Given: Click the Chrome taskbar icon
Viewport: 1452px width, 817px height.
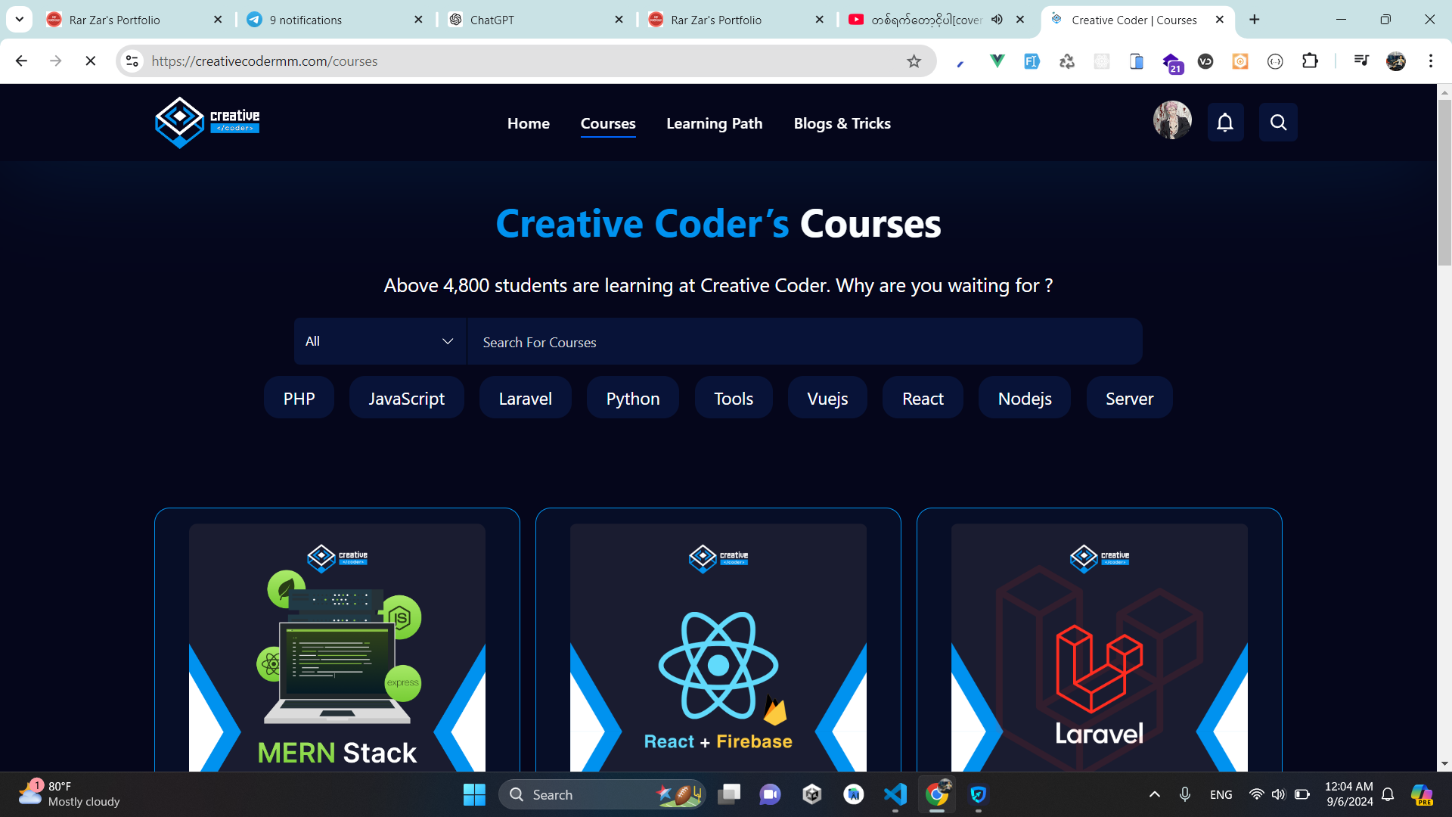Looking at the screenshot, I should (937, 794).
